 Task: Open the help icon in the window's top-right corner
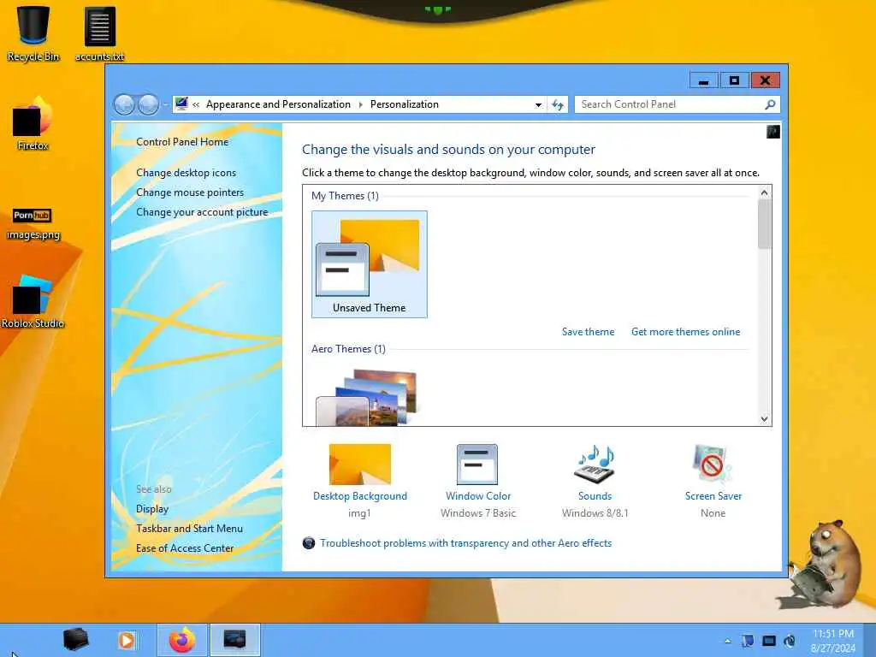click(x=773, y=132)
